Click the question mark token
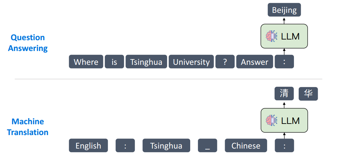The width and height of the screenshot is (338, 158). click(225, 62)
